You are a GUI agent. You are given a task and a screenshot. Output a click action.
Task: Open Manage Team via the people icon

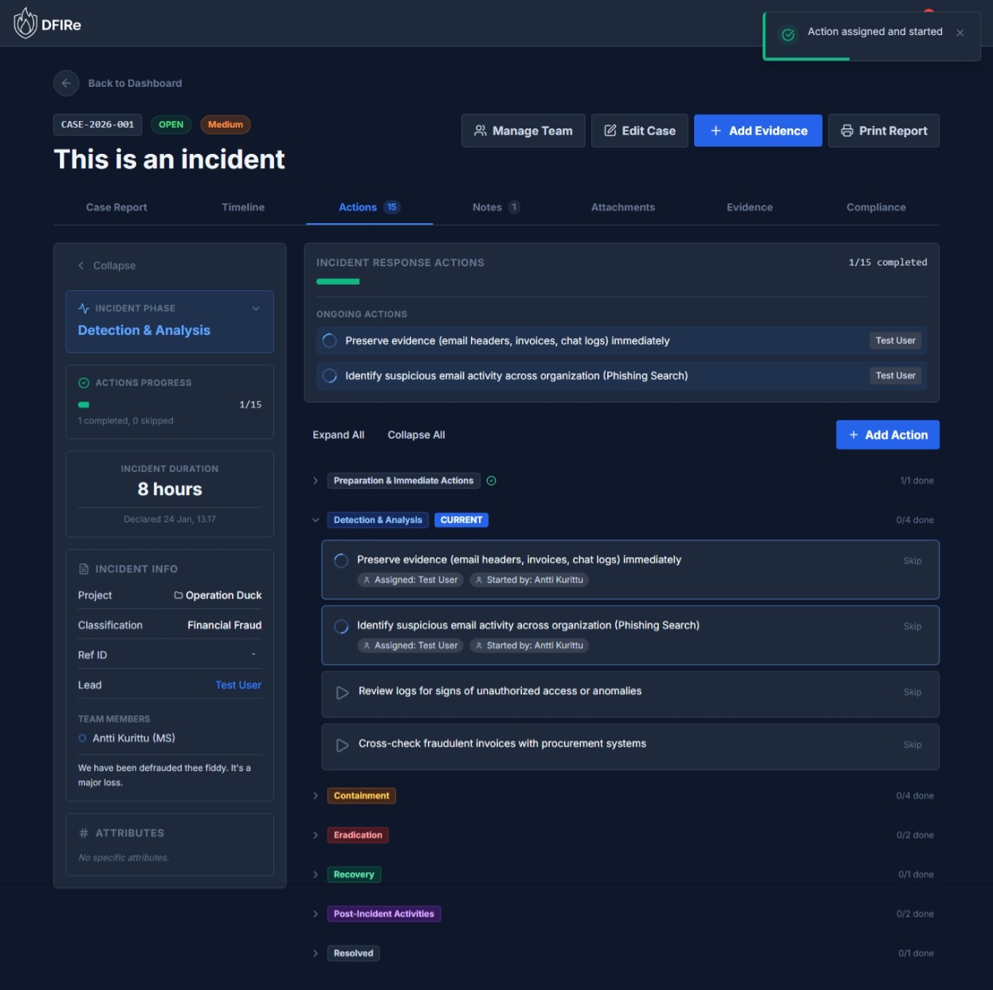click(481, 130)
